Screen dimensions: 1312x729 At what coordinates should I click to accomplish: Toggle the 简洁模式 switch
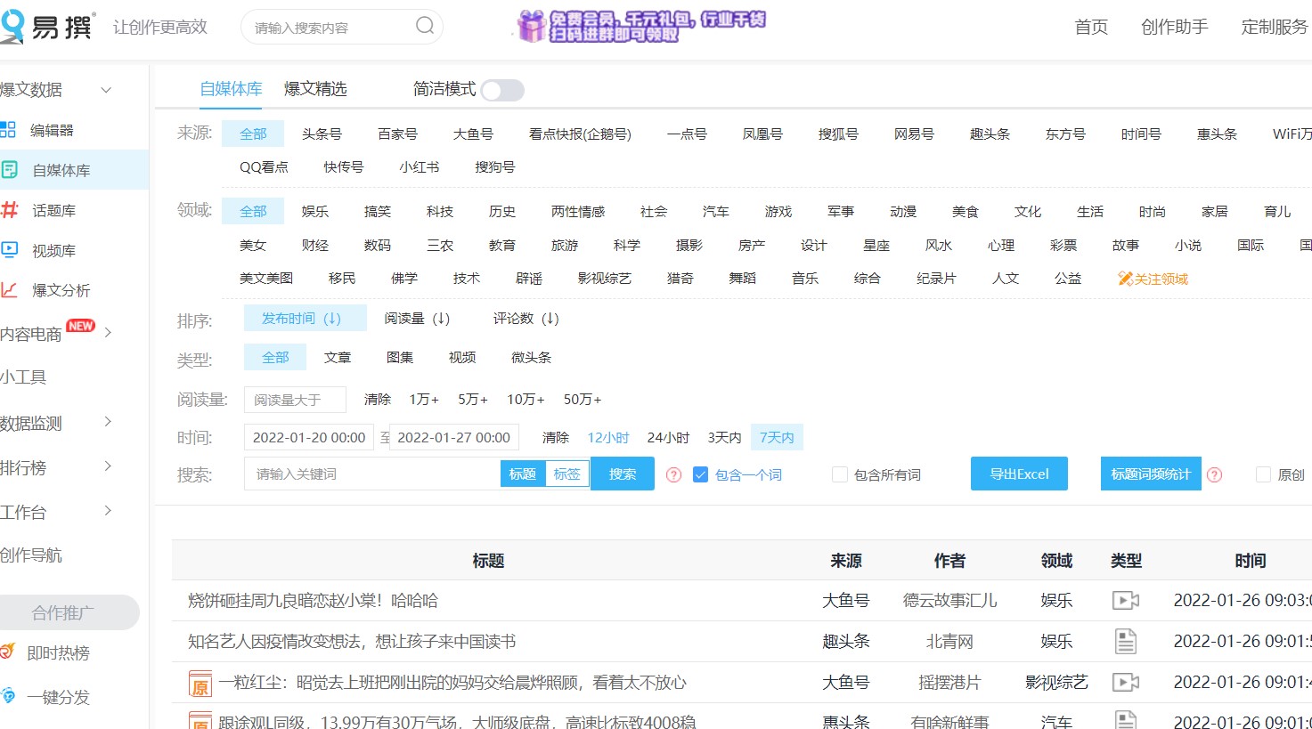tap(503, 90)
